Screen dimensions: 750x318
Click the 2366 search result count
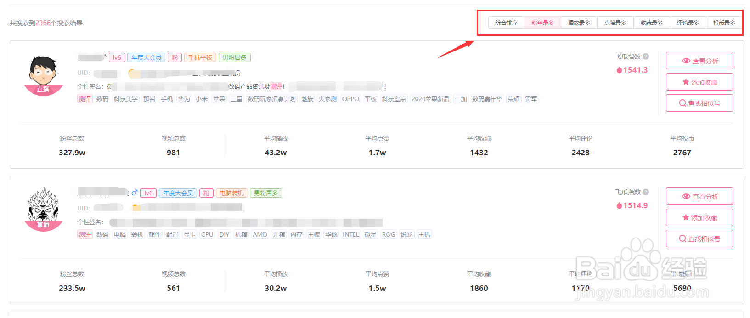(43, 23)
